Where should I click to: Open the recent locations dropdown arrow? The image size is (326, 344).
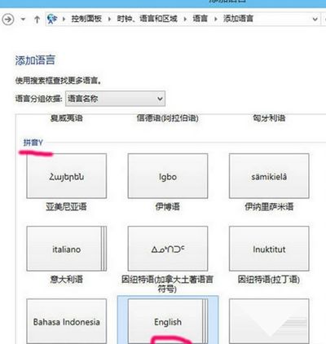(23, 20)
